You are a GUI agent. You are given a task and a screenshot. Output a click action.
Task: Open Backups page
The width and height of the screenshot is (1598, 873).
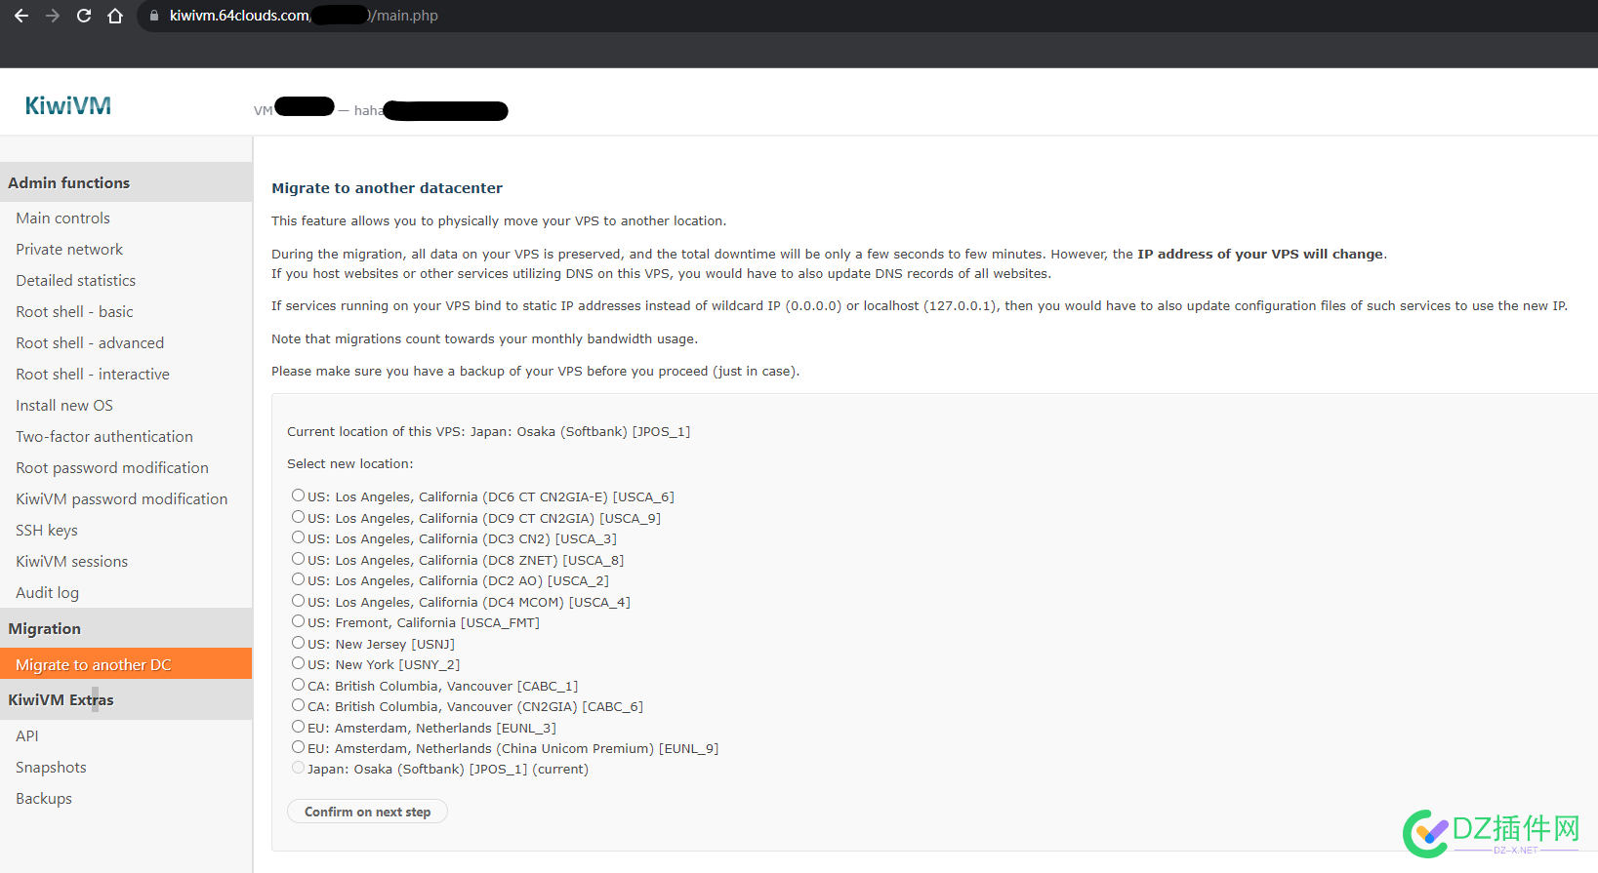tap(44, 799)
